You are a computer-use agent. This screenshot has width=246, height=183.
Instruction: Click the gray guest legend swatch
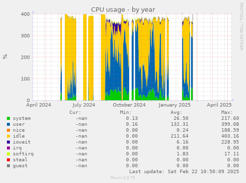tap(8, 166)
